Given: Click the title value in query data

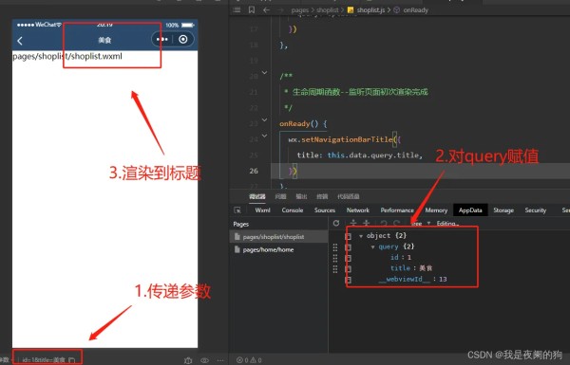Looking at the screenshot, I should (x=426, y=268).
